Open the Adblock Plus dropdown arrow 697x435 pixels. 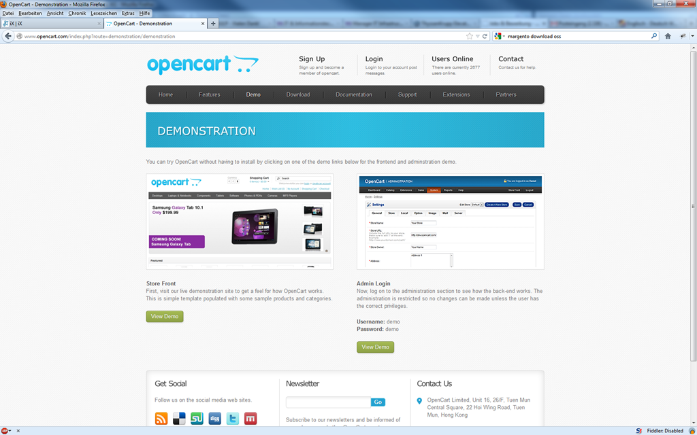tap(10, 430)
